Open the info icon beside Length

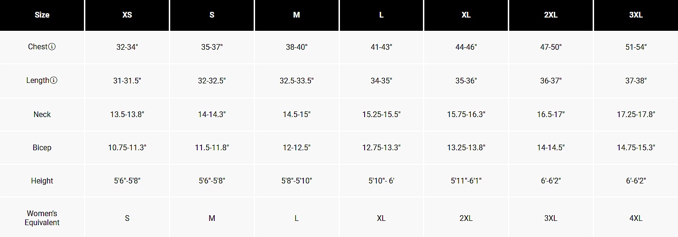[x=54, y=81]
